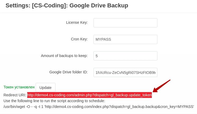Click the 'Cron Key:' label
This screenshot has height=114, width=197.
(79, 39)
